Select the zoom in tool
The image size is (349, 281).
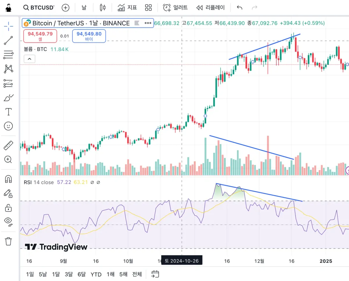click(x=8, y=159)
